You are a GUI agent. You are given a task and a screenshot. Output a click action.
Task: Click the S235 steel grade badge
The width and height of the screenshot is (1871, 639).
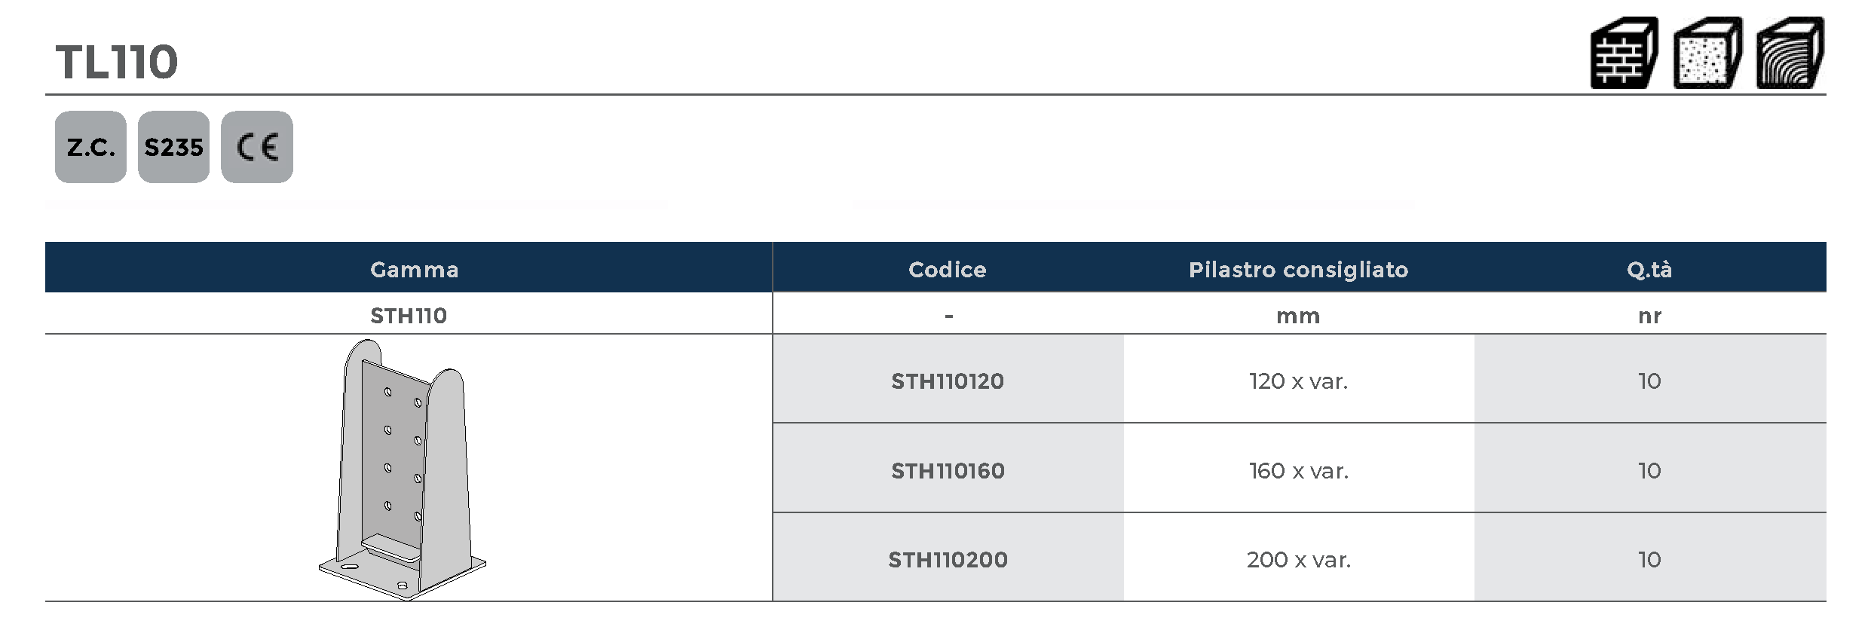pos(173,147)
